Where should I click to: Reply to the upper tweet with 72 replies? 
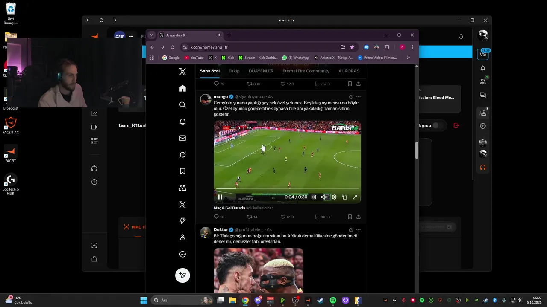click(219, 84)
